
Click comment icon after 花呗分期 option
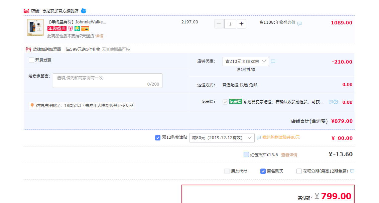click(x=352, y=171)
